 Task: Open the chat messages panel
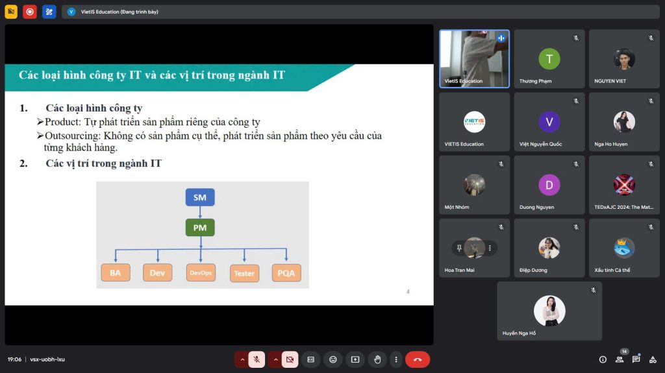(x=636, y=359)
